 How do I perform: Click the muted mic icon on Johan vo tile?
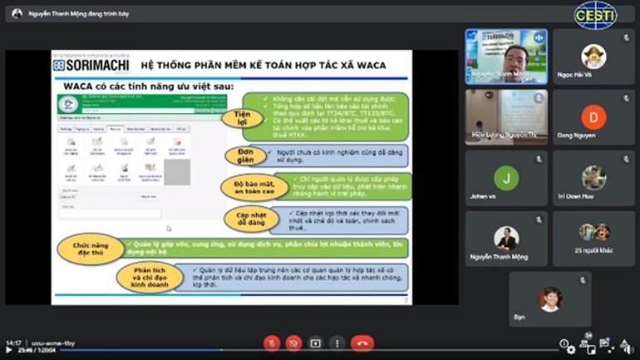539,159
